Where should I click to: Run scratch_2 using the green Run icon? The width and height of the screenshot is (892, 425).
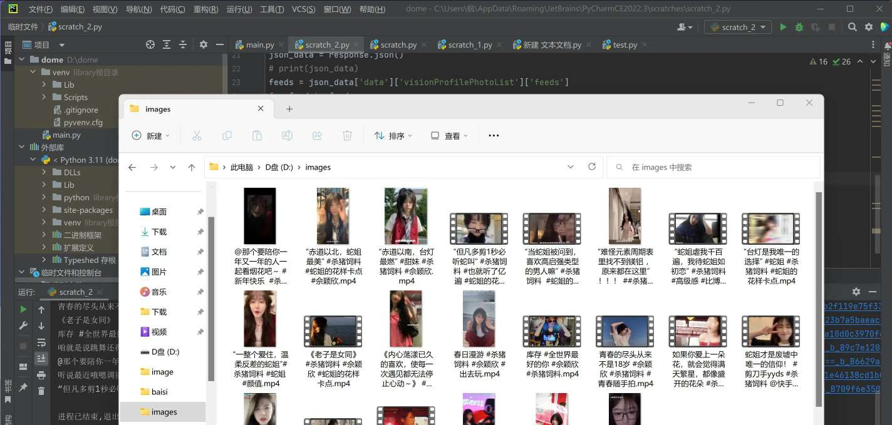click(783, 27)
